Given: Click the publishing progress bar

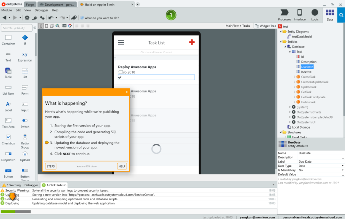Looking at the screenshot, I should 16,211.
